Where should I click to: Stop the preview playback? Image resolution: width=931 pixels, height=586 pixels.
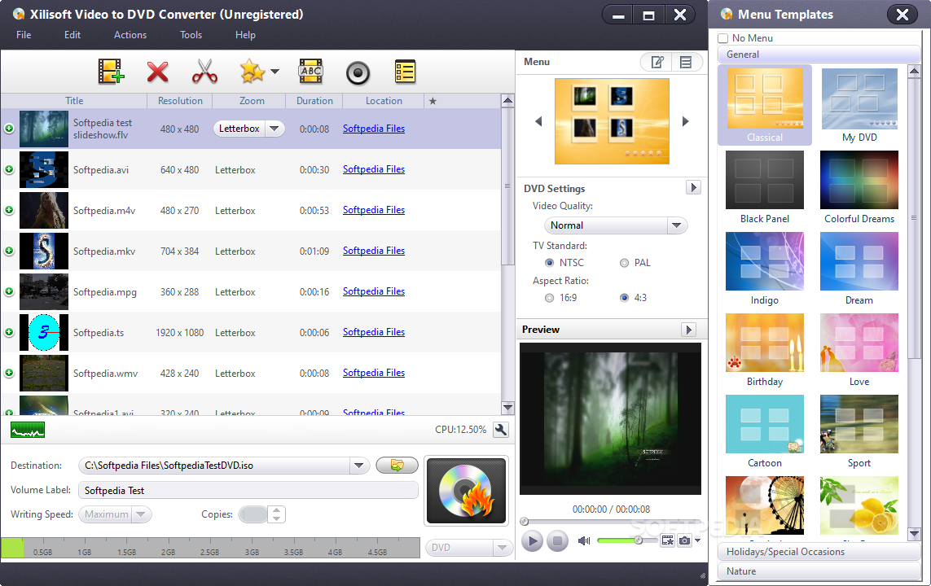tap(557, 540)
